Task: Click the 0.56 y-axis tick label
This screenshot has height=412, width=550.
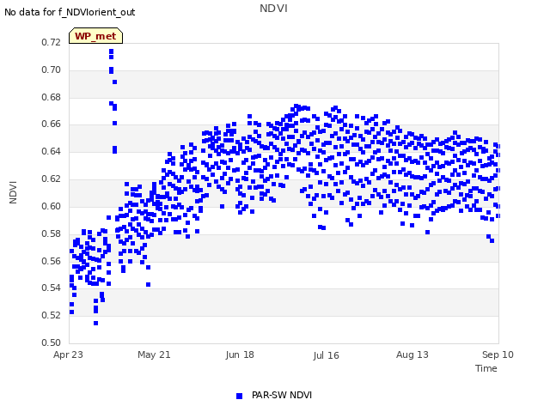Action: coord(52,261)
